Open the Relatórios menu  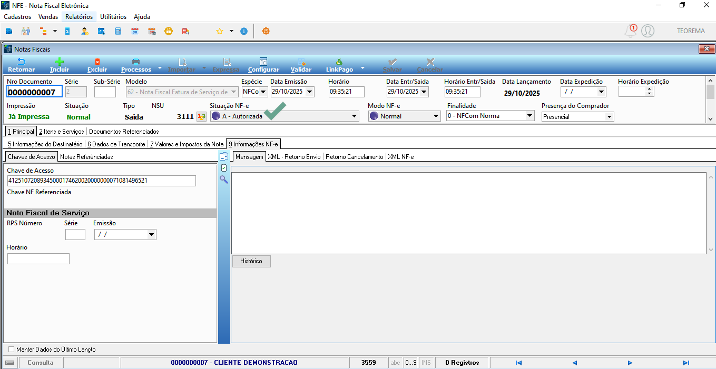[79, 17]
